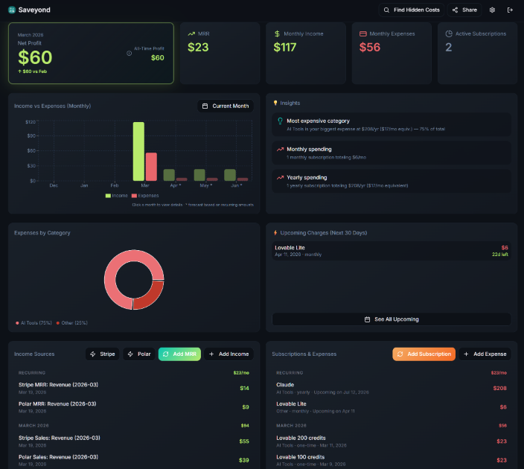Click the Monthly Income dollar icon
This screenshot has width=524, height=469.
277,33
